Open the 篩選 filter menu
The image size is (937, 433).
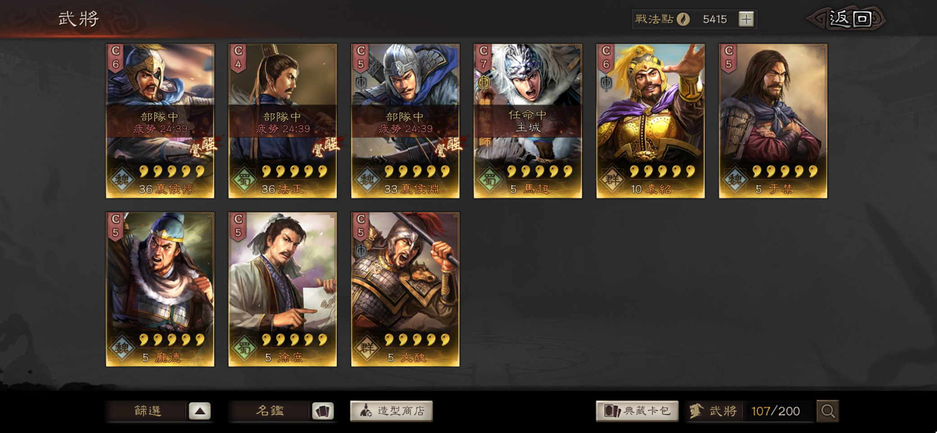tap(147, 411)
